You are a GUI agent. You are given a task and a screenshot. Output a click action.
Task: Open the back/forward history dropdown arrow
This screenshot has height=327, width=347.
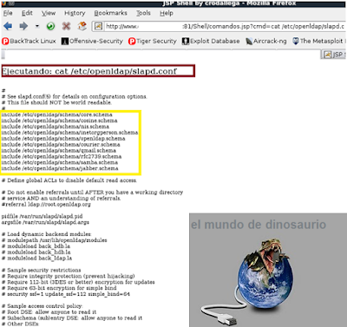[x=37, y=26]
